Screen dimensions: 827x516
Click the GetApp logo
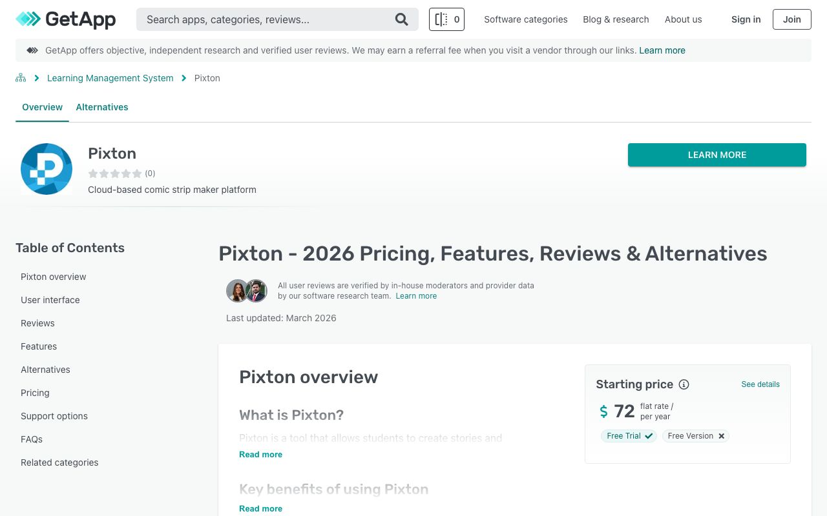[x=66, y=19]
